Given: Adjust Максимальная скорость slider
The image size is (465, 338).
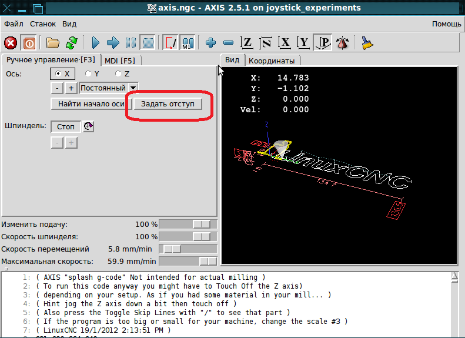Looking at the screenshot, I should [x=188, y=262].
